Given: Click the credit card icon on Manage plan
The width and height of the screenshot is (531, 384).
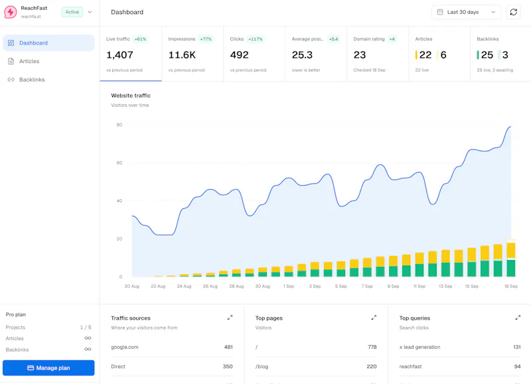Looking at the screenshot, I should [31, 368].
